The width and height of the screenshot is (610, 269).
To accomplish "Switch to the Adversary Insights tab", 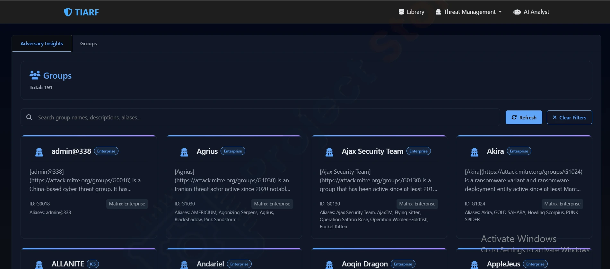I will click(42, 44).
